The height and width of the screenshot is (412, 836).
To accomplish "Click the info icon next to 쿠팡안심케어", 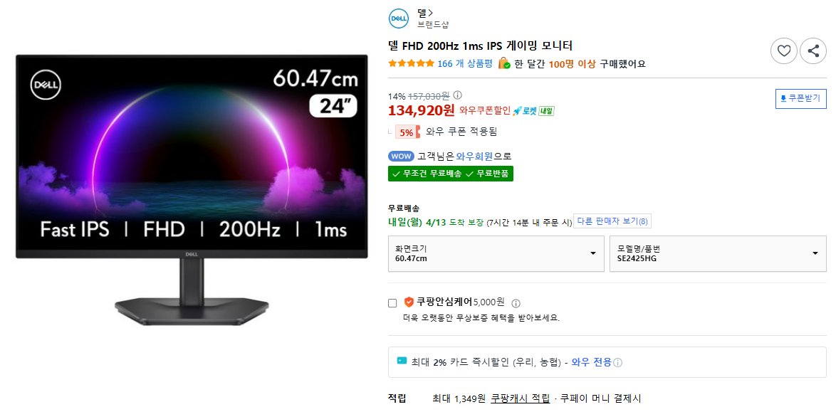I will [515, 302].
